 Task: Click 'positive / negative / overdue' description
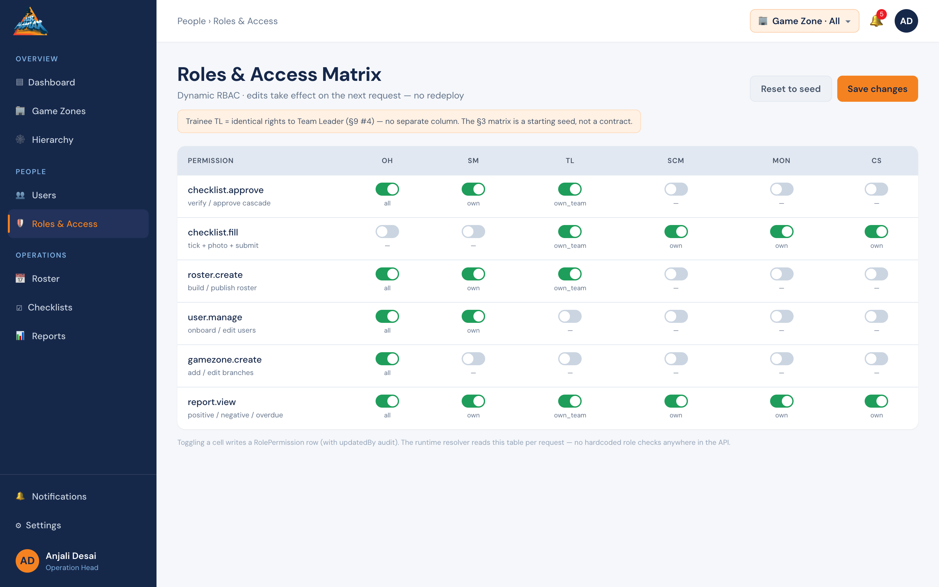coord(235,415)
